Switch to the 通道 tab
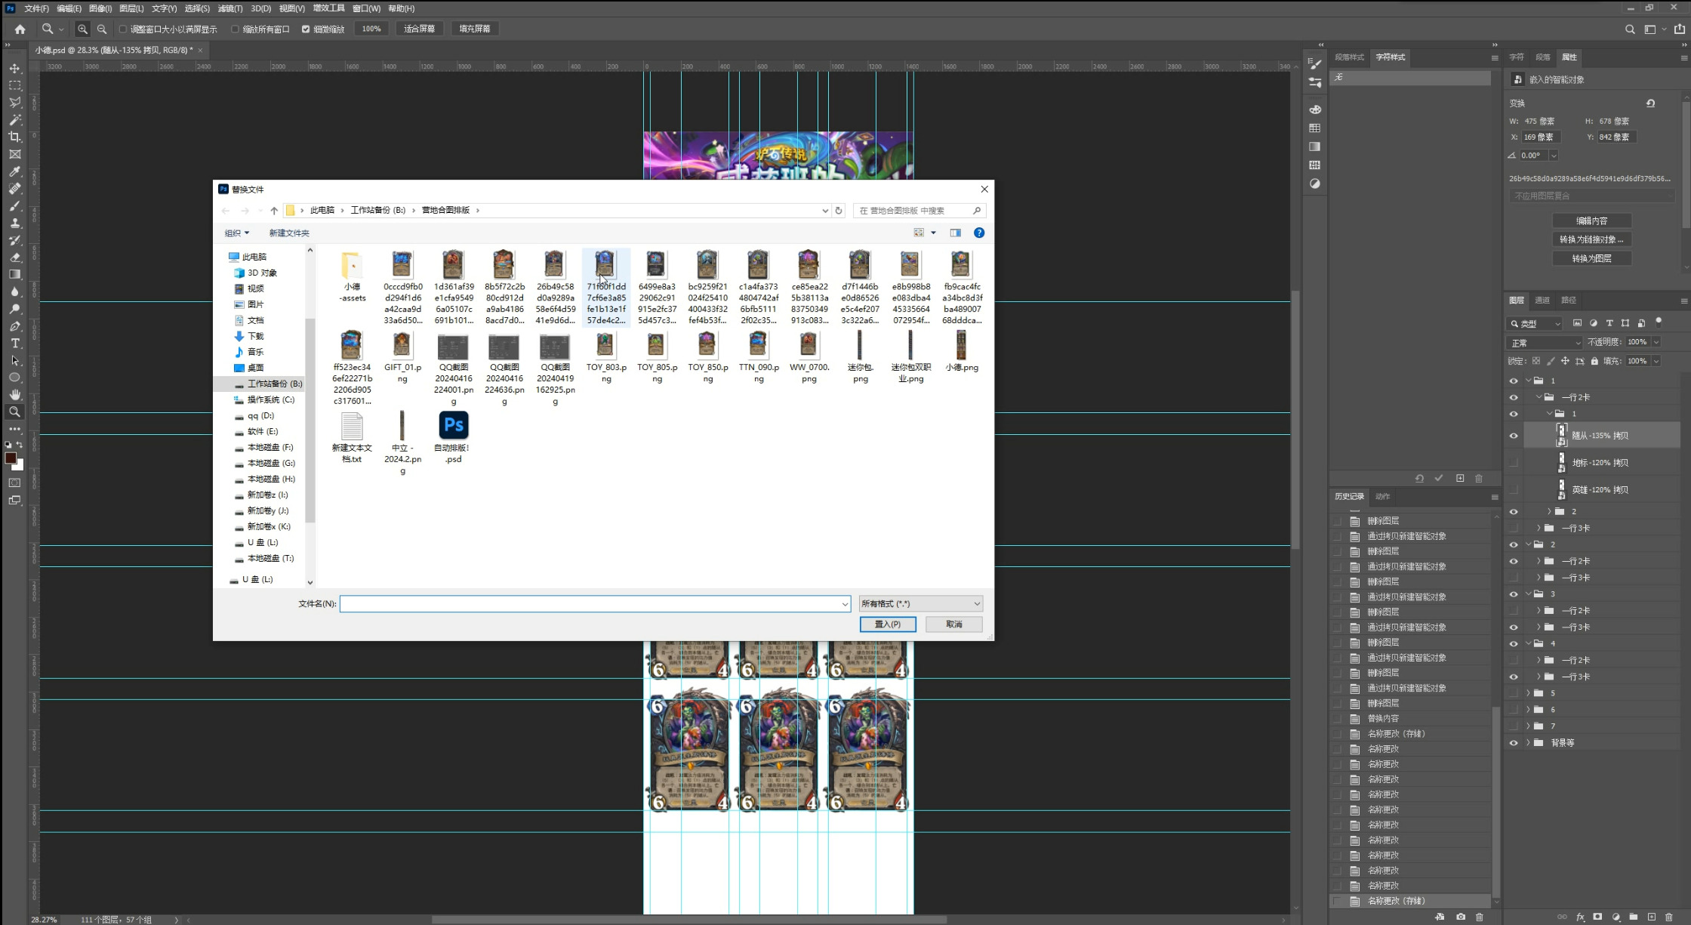1691x925 pixels. point(1542,301)
